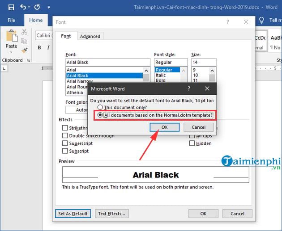The height and width of the screenshot is (231, 282).
Task: Click OK at bottom of Font dialog
Action: (x=203, y=214)
